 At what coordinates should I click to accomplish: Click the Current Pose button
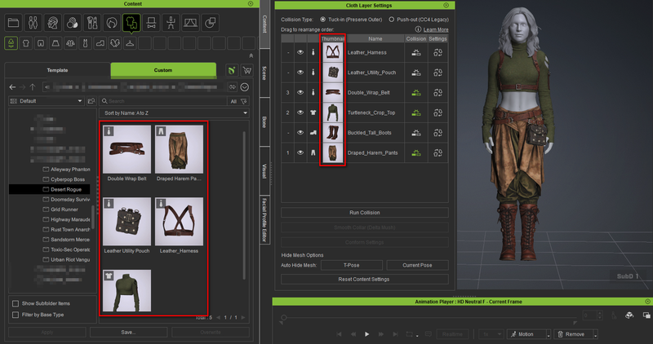[417, 265]
